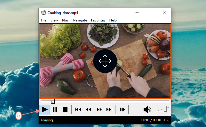Screen dimensions: 206x127
Task: Open the Favorites menu
Action: click(x=98, y=20)
